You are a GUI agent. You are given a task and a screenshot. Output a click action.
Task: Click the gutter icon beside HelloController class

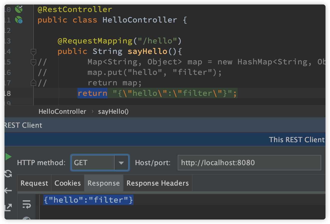tap(19, 20)
